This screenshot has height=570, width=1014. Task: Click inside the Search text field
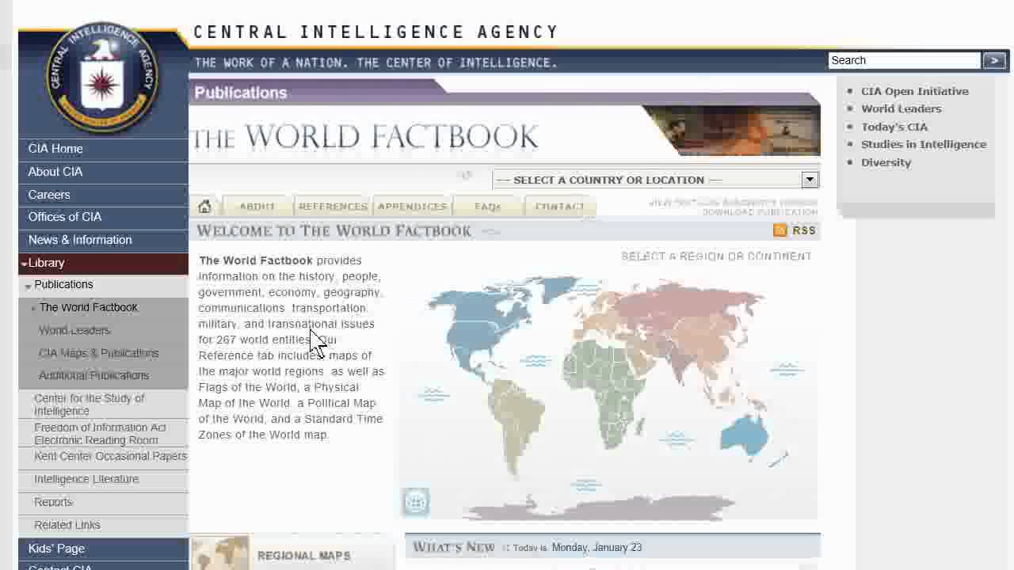coord(903,60)
